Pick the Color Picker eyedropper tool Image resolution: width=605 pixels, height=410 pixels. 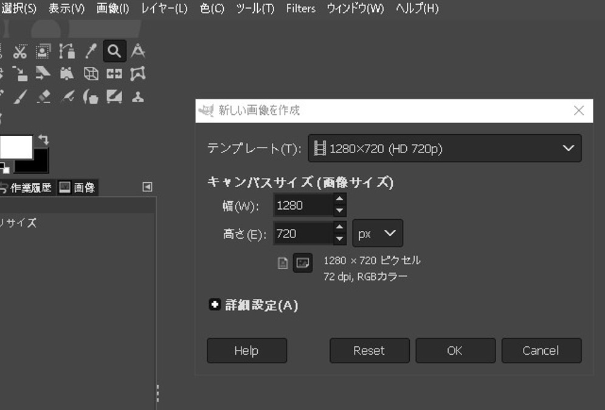coord(91,51)
